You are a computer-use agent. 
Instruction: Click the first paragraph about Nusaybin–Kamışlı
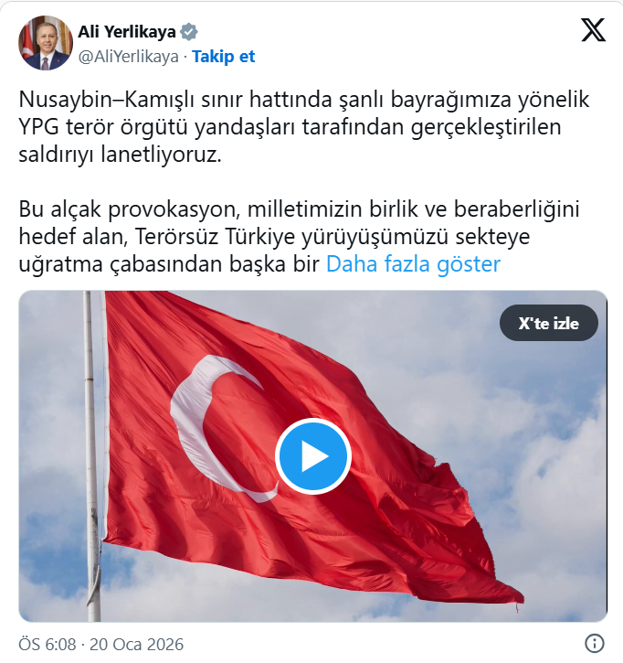click(x=303, y=127)
